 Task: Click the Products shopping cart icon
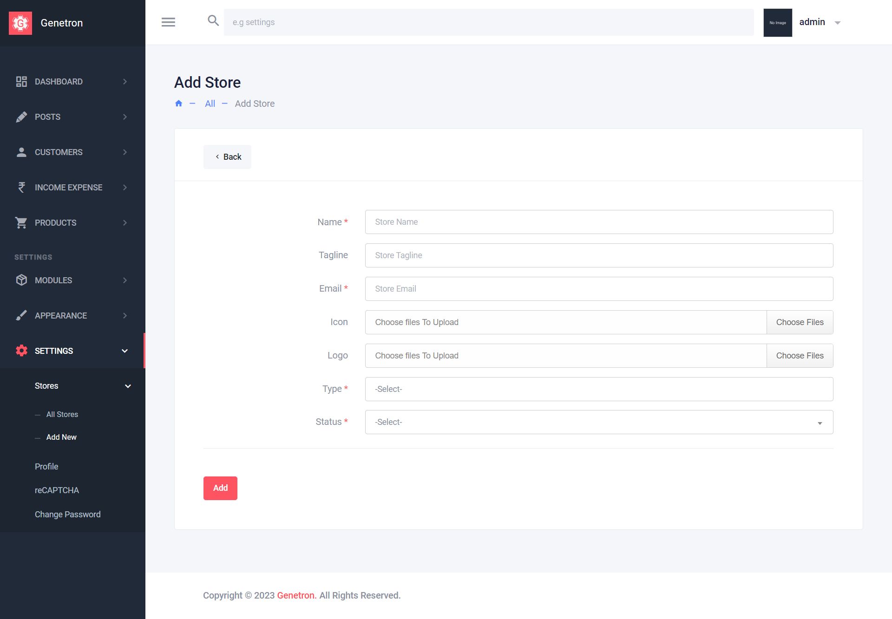click(x=21, y=223)
